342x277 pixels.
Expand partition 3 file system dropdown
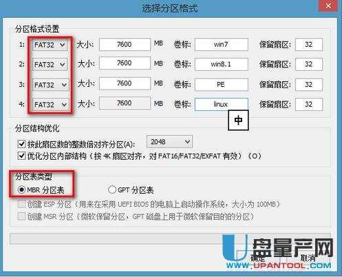50,85
